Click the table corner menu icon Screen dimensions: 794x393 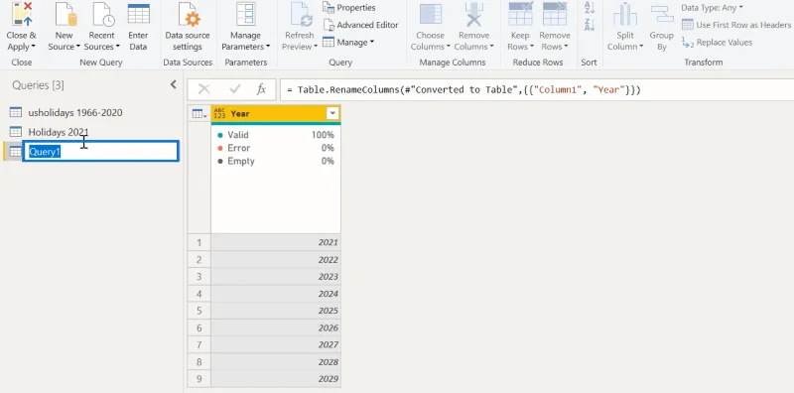[x=199, y=114]
